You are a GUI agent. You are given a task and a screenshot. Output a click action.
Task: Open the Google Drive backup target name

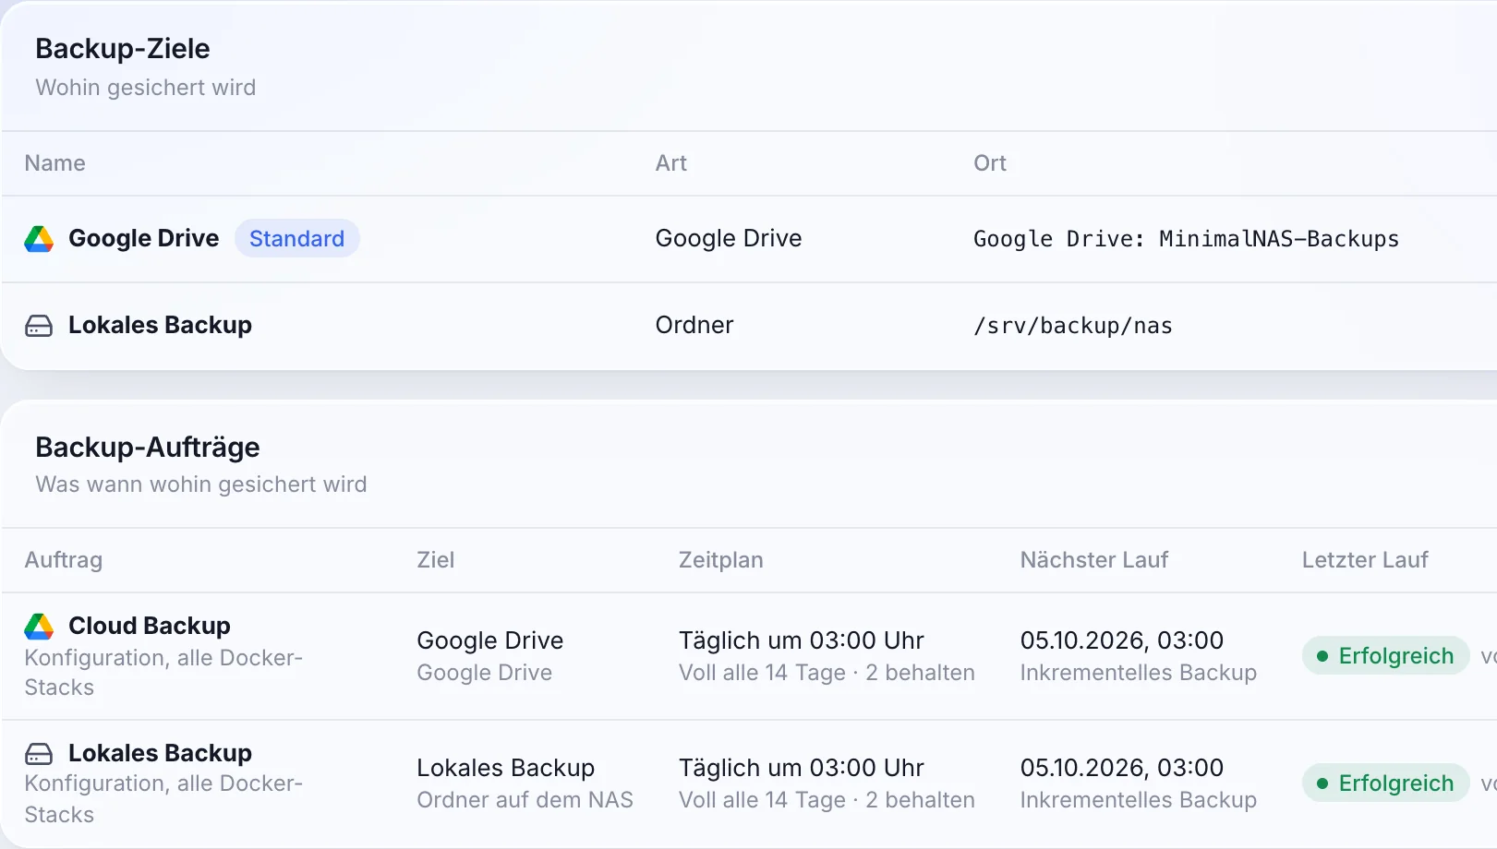pyautogui.click(x=144, y=238)
